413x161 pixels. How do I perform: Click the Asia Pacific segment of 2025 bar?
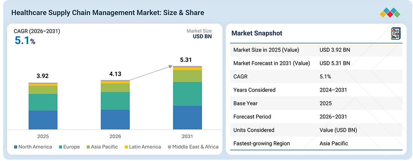point(43,90)
